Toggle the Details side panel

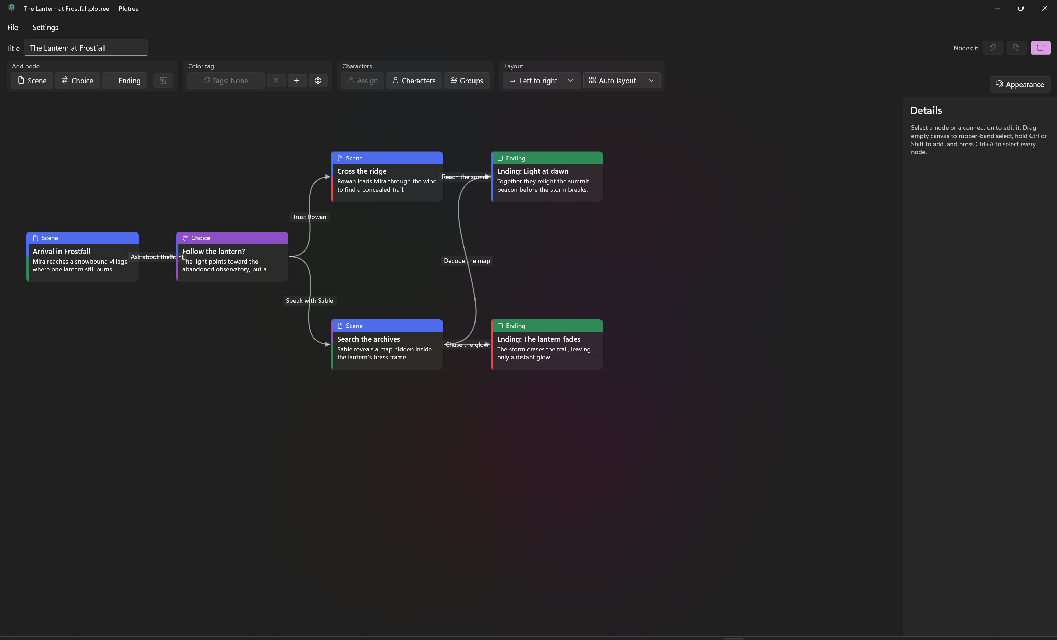tap(1041, 47)
